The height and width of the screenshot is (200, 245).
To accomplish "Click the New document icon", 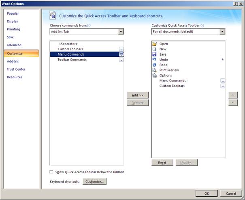I will [x=154, y=49].
